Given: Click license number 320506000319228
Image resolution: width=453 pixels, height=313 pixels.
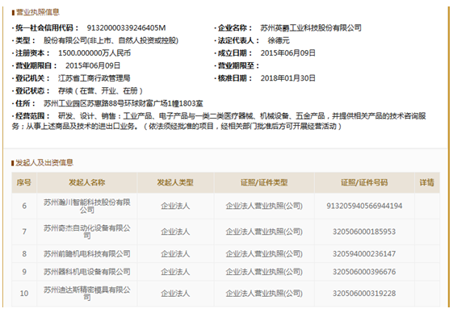Looking at the screenshot, I should (364, 294).
